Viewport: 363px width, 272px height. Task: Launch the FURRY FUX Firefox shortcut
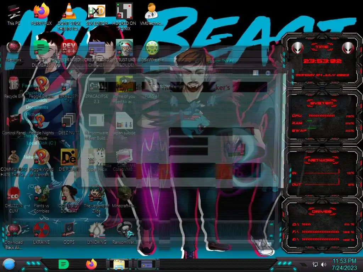tap(41, 14)
